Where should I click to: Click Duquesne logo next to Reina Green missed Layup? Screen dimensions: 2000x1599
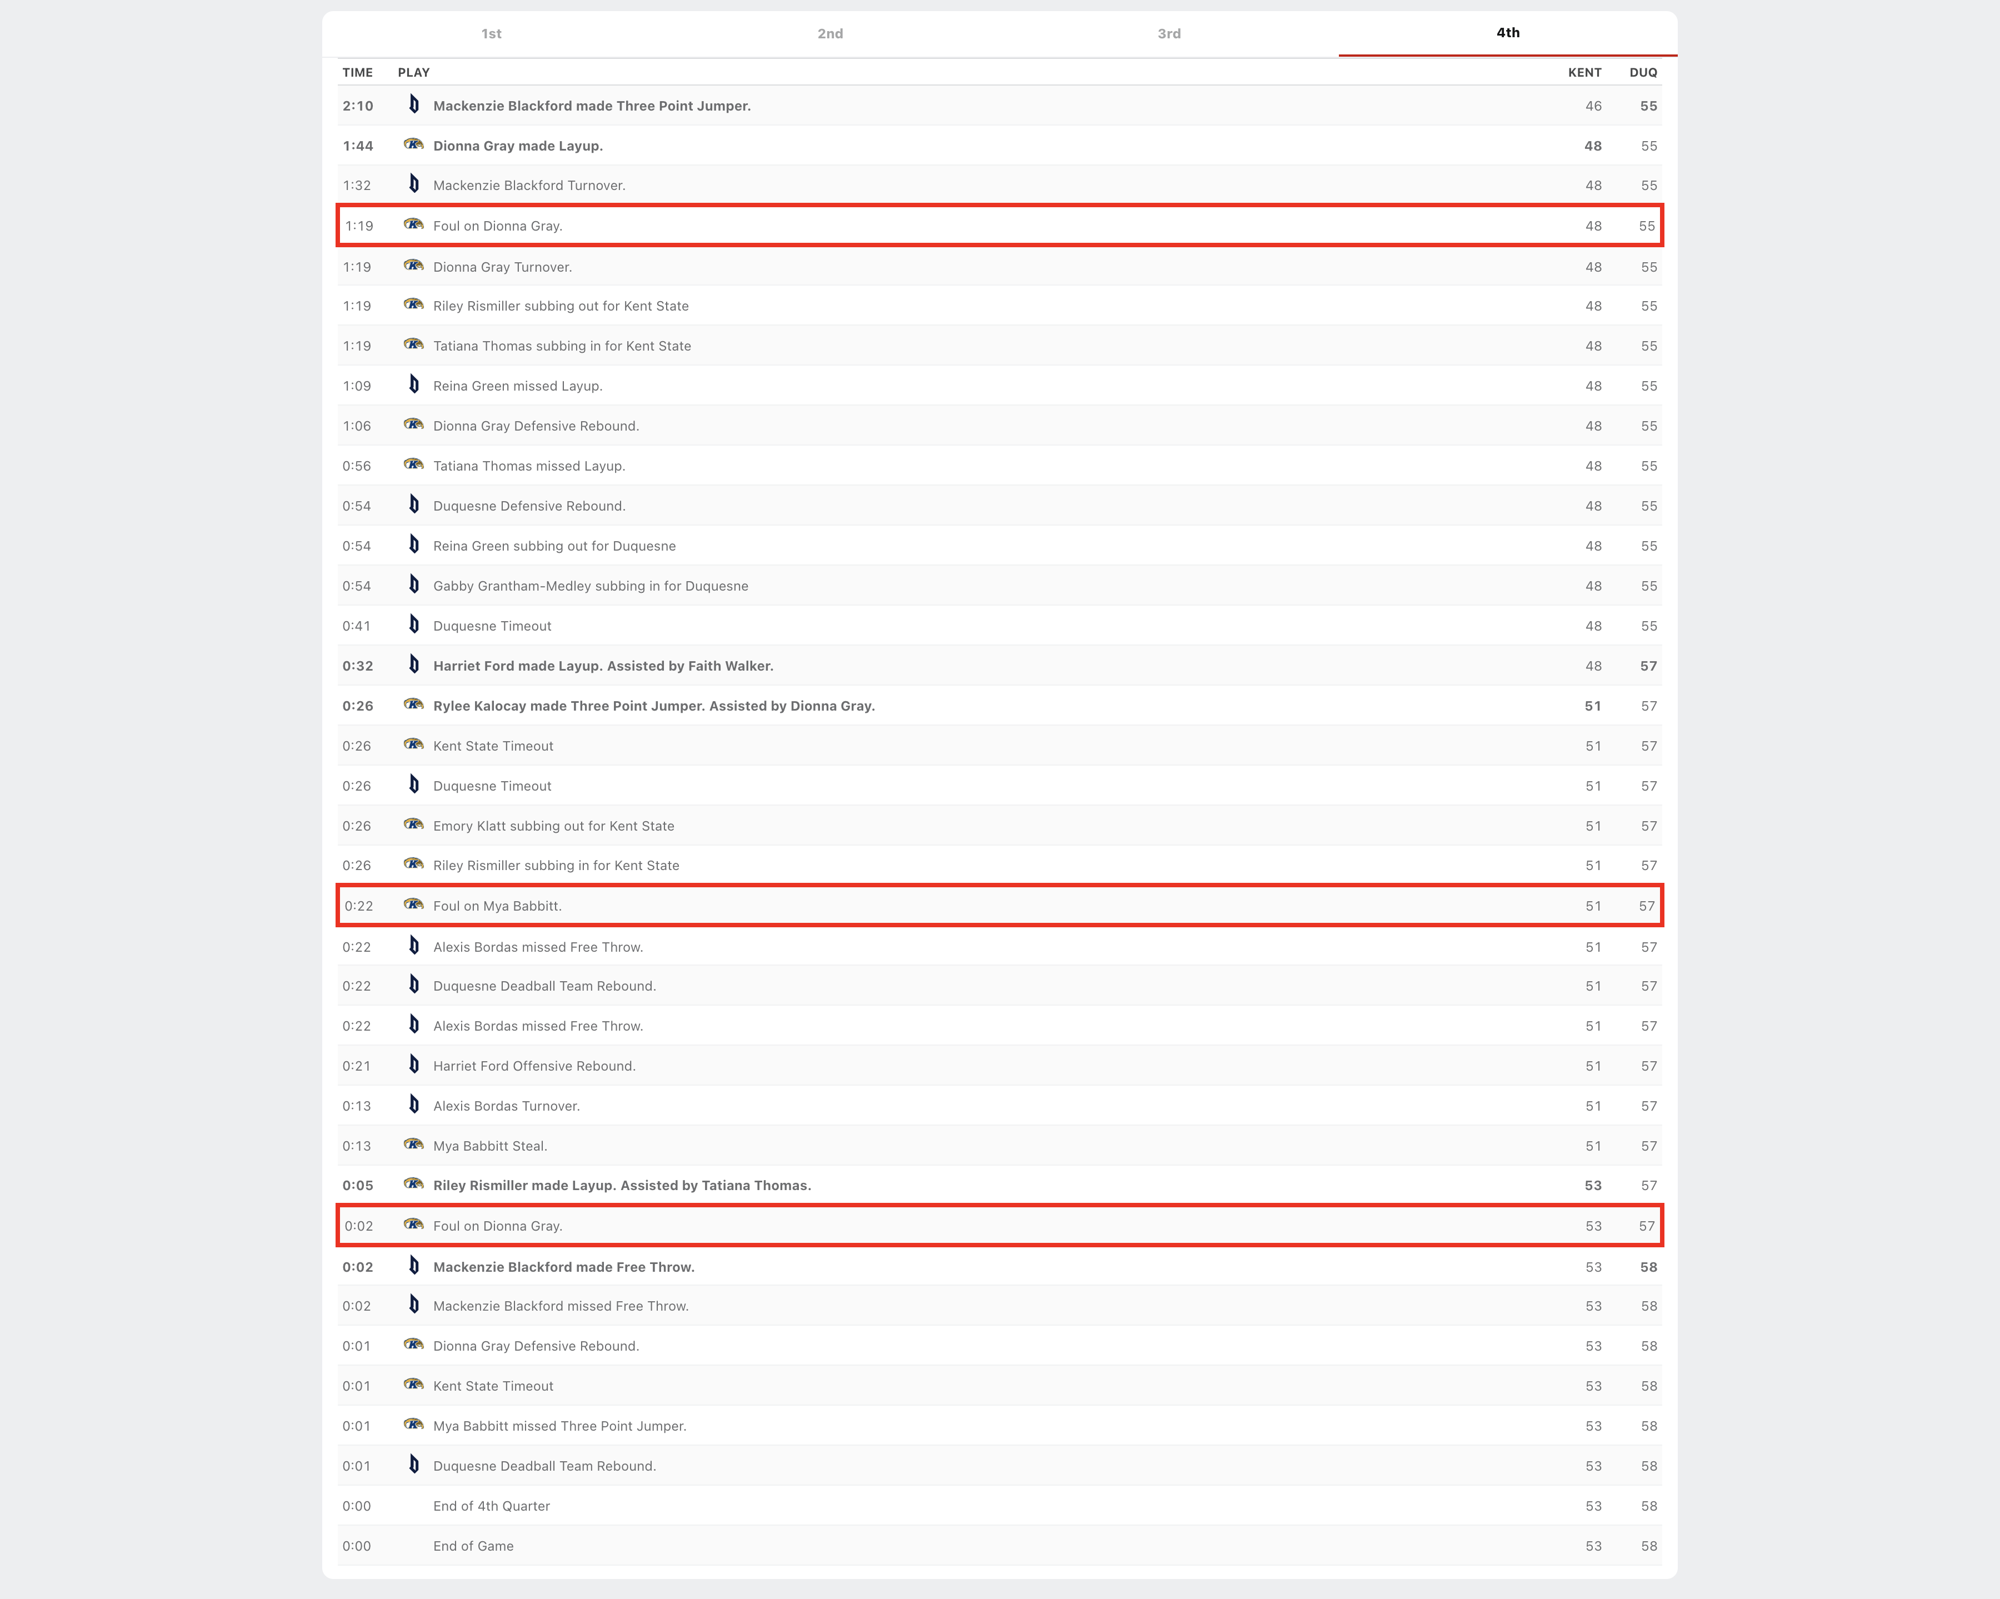414,385
